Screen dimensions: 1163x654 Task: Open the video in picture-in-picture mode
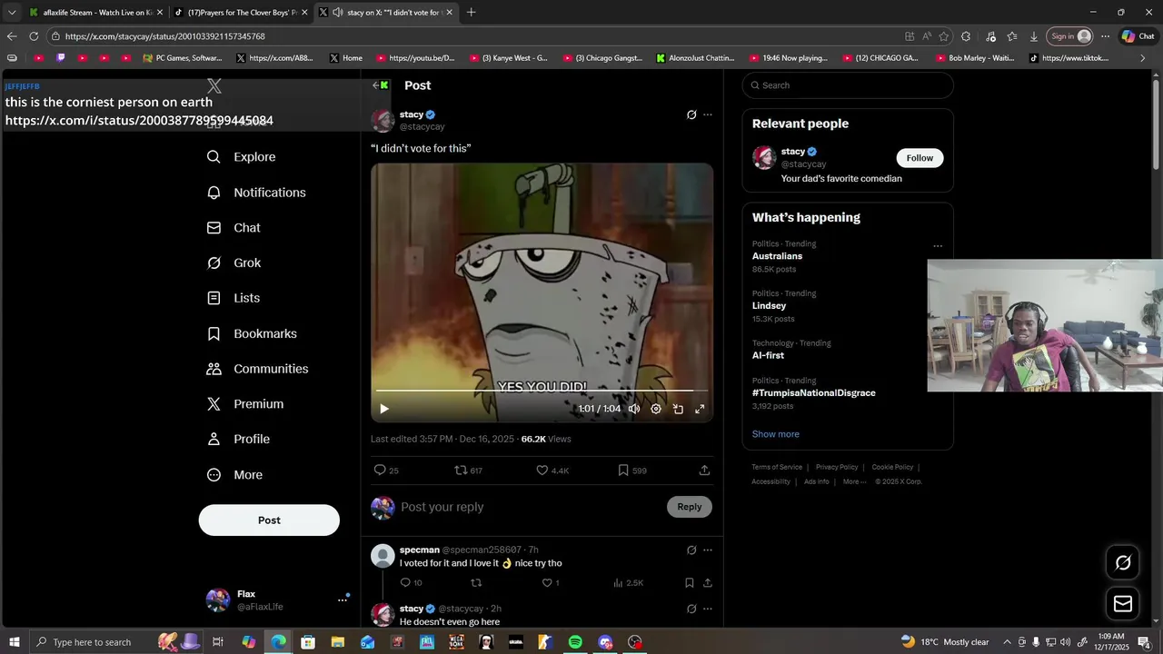[678, 409]
